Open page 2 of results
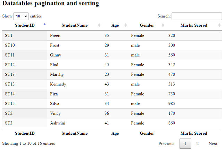224x150 pixels. (x=197, y=144)
